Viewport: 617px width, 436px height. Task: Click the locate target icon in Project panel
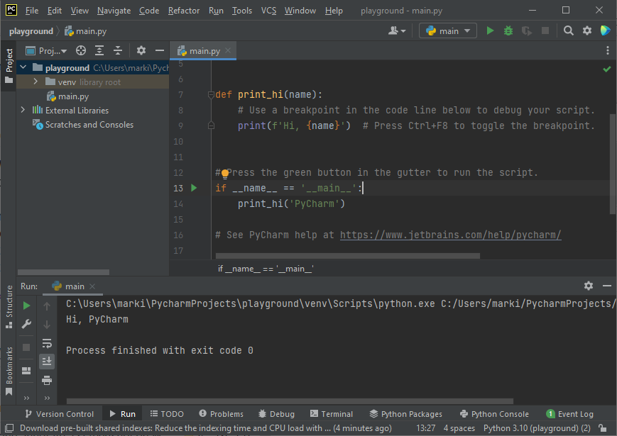point(81,50)
